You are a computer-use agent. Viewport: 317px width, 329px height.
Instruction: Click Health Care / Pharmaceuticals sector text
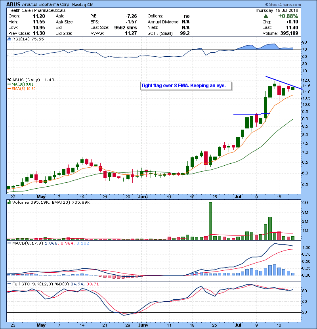click(37, 10)
